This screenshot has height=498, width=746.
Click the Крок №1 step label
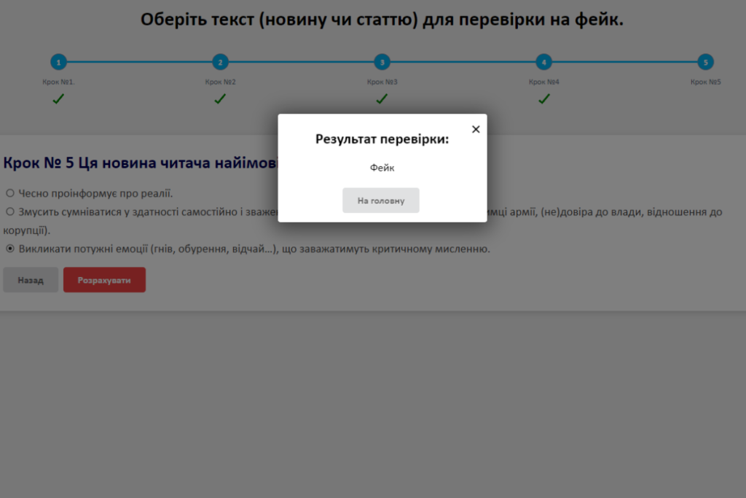click(x=58, y=82)
